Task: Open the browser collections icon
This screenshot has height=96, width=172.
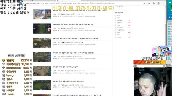Action: (x=154, y=3)
